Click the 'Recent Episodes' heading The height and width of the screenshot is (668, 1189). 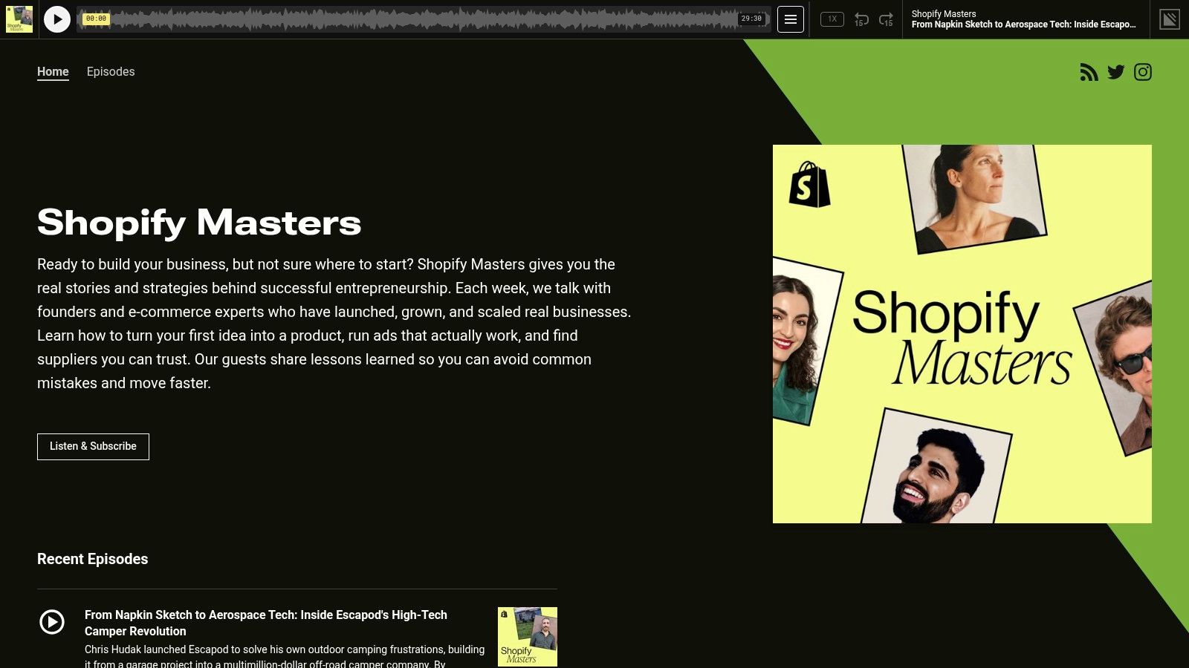[93, 559]
